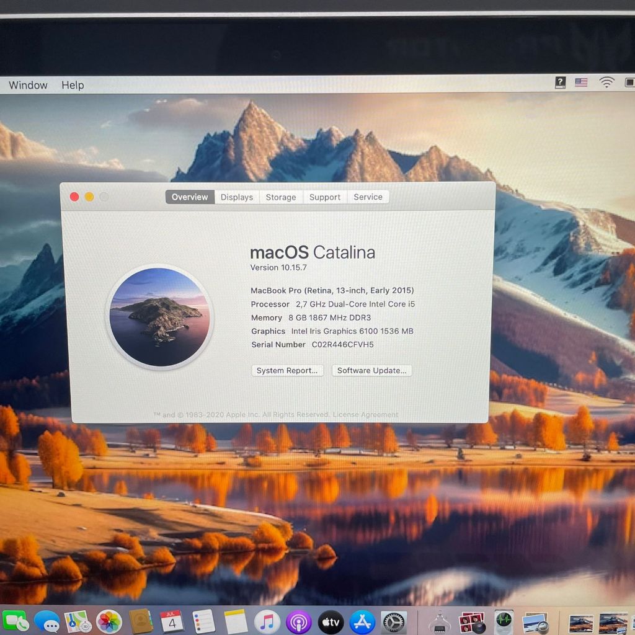Viewport: 635px width, 635px height.
Task: Launch Messages from the dock
Action: coord(47,621)
